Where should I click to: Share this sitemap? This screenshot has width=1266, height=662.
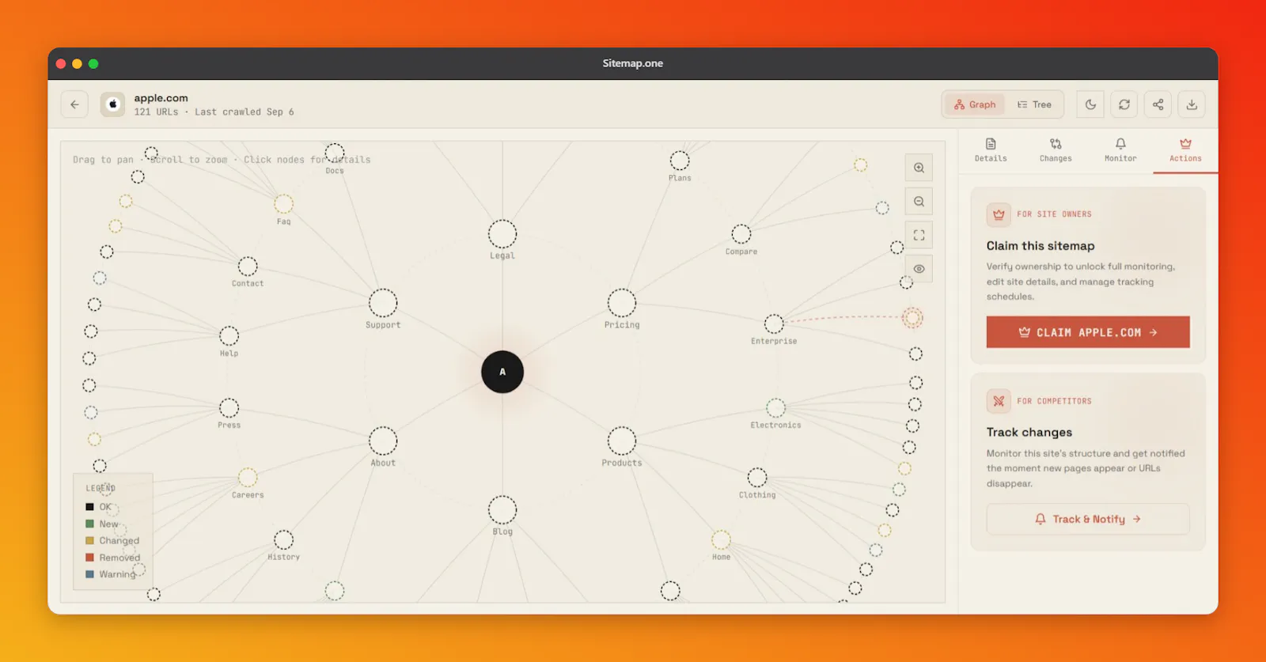point(1158,104)
